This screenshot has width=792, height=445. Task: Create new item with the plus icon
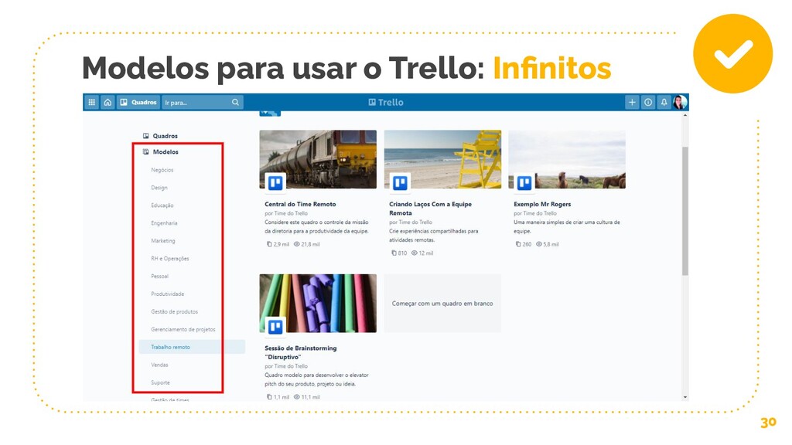click(x=632, y=103)
